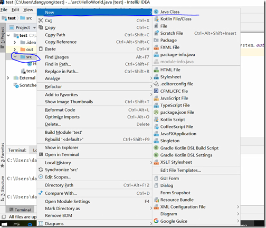
Task: Select JavaFXApplication template entry
Action: [196, 134]
